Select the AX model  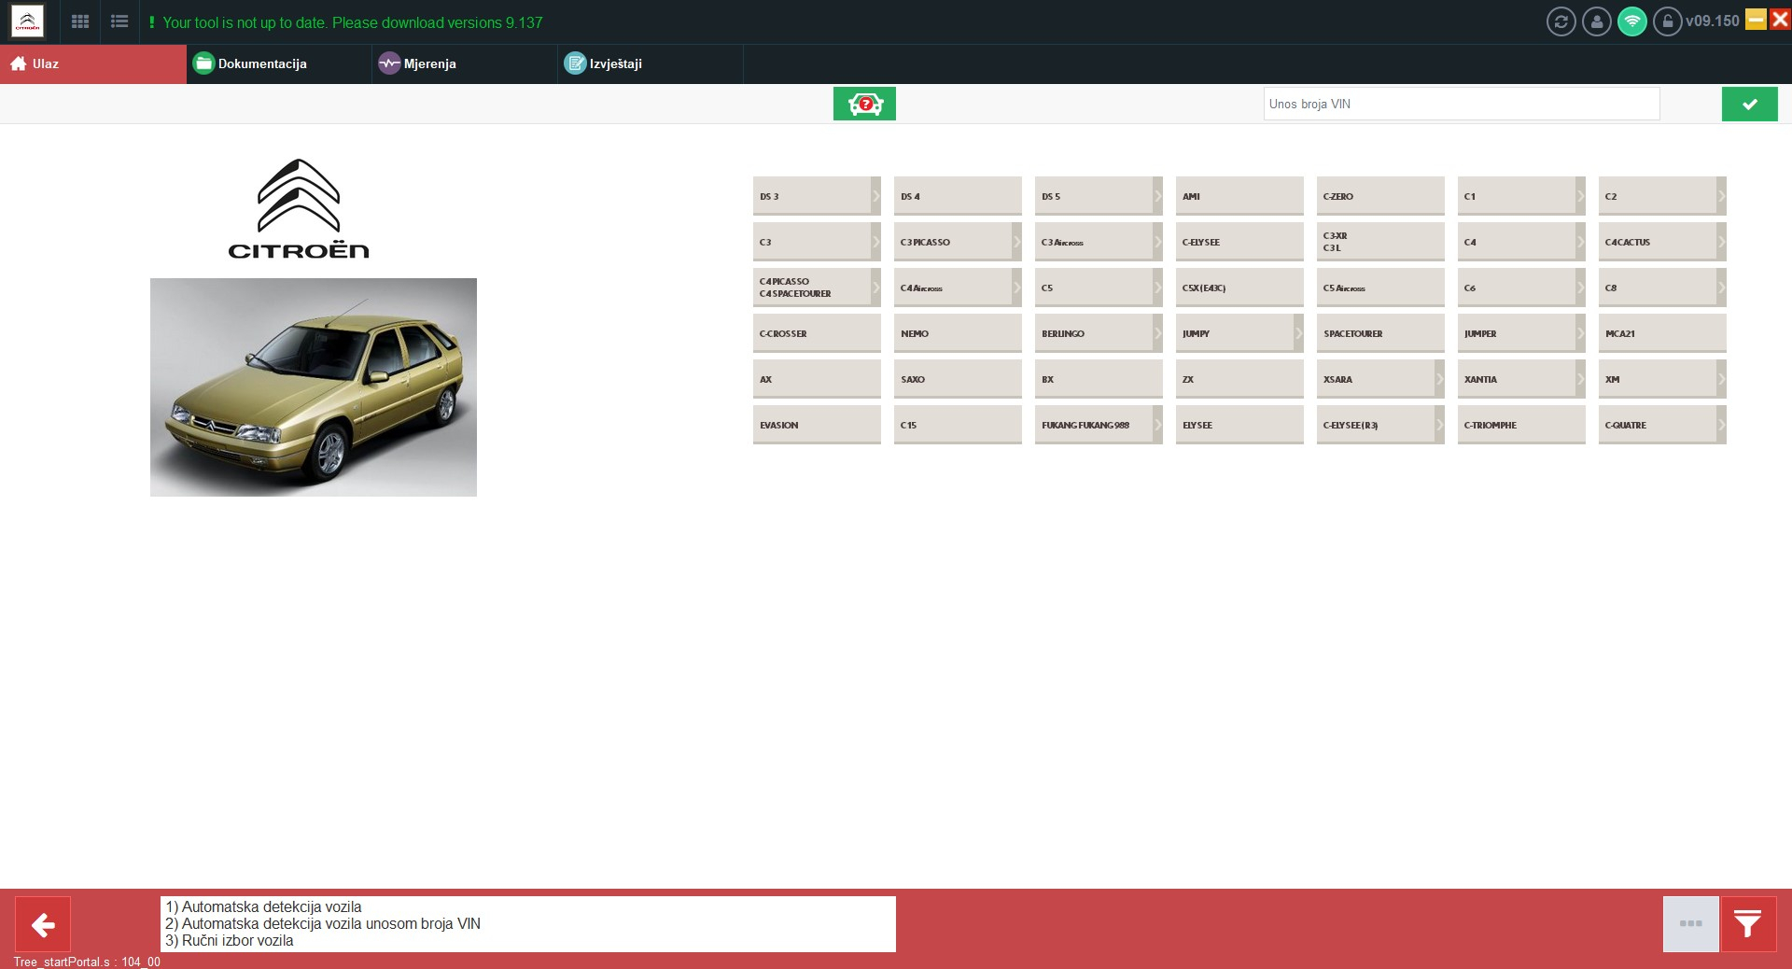pyautogui.click(x=817, y=379)
